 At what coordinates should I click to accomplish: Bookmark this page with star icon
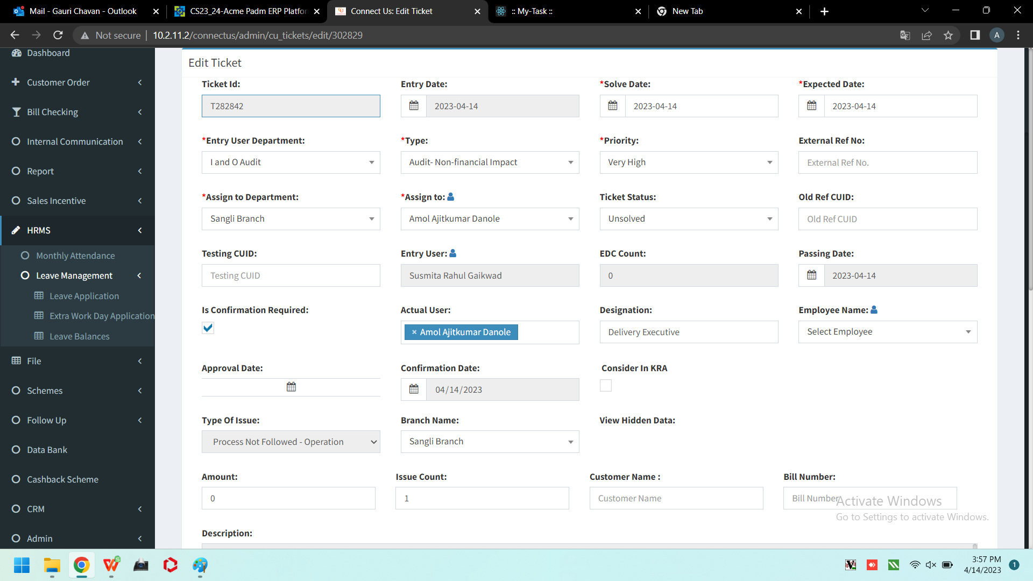click(x=949, y=35)
